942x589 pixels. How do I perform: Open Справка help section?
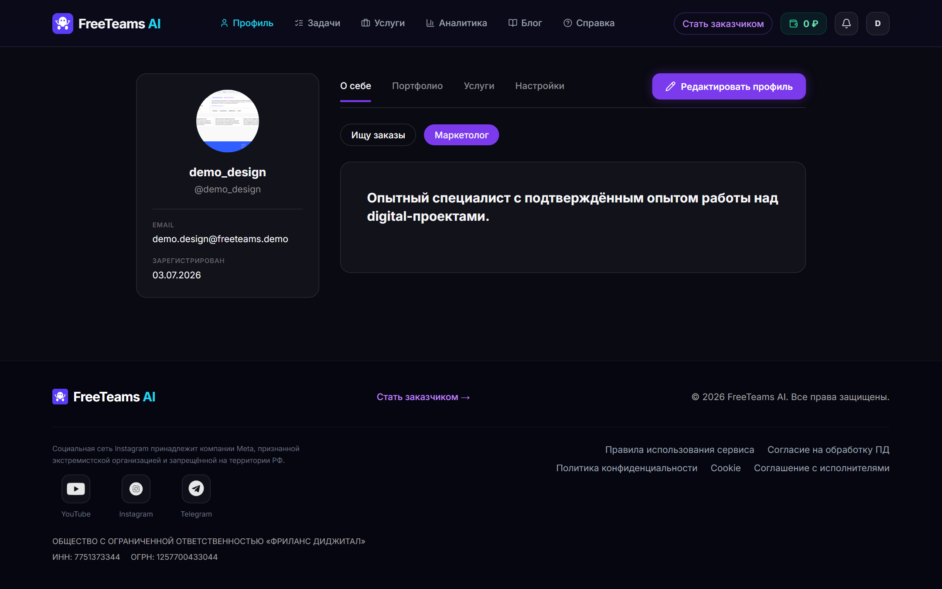point(589,23)
